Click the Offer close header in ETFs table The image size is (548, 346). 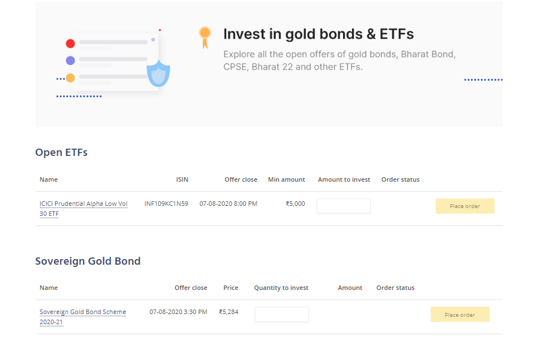pyautogui.click(x=240, y=179)
